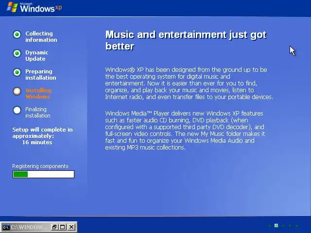Click the 'Preparing installation' label
The width and height of the screenshot is (311, 233).
(x=41, y=74)
